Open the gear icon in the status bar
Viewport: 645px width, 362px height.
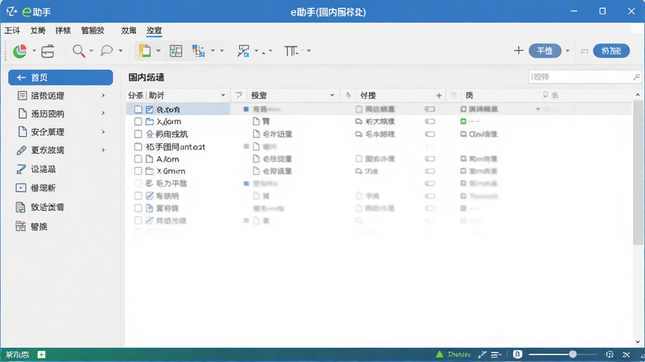610,354
